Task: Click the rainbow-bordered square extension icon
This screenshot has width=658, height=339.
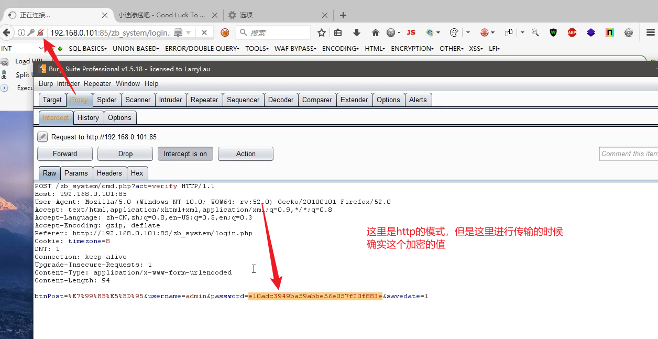Action: [610, 32]
